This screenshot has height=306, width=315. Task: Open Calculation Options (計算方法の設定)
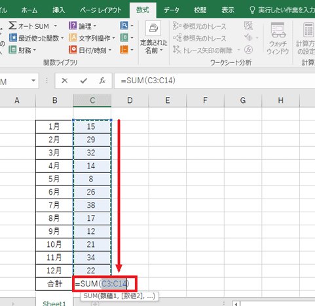(305, 38)
